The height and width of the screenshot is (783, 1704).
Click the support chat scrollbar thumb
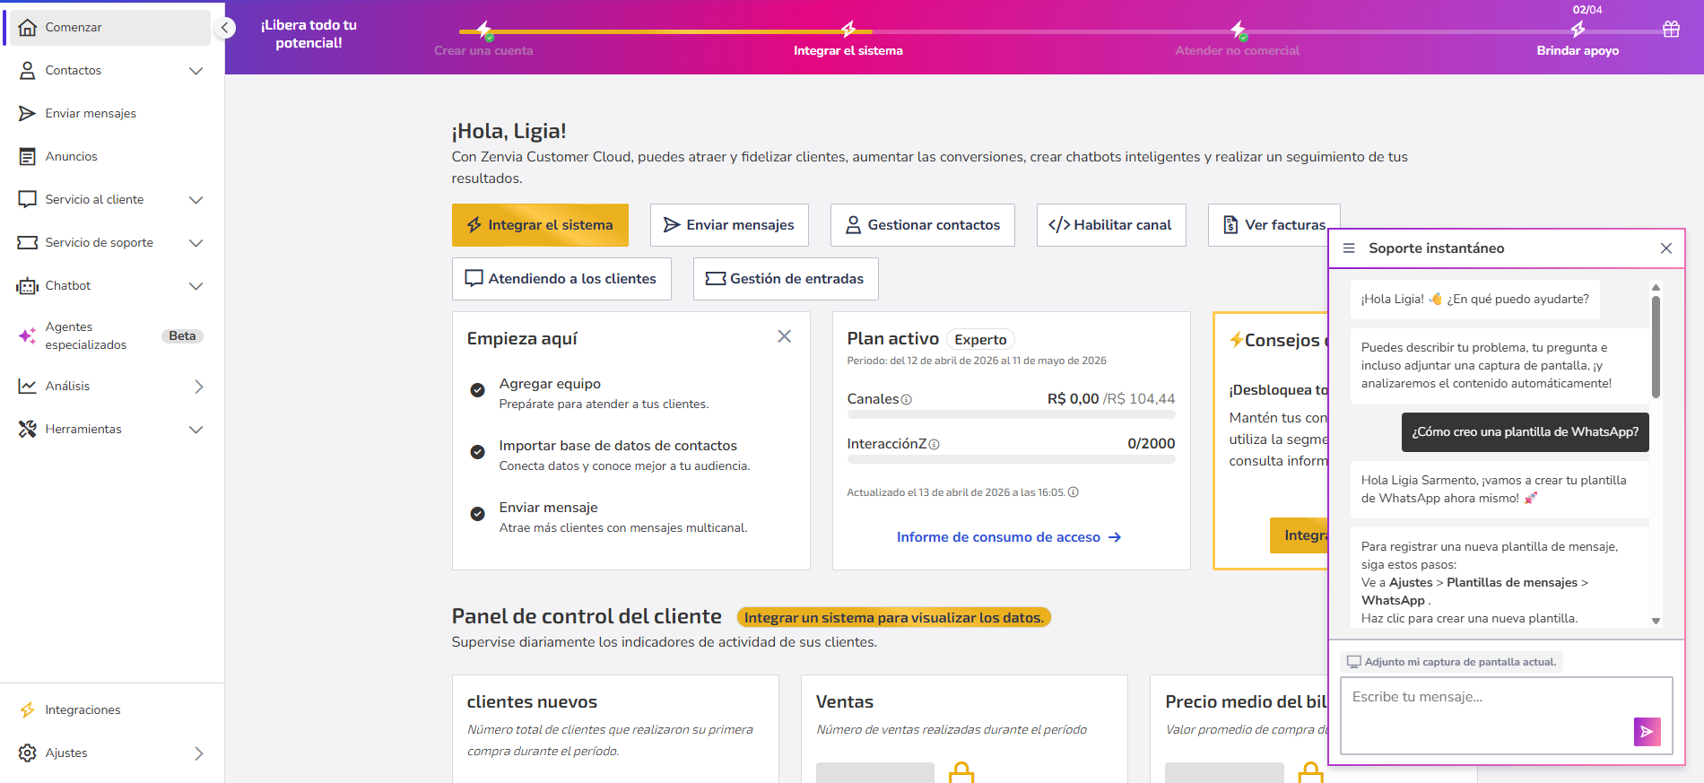pos(1656,347)
